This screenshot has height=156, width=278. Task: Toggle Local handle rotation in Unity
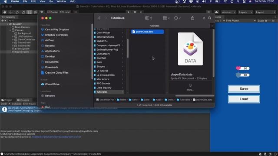pyautogui.click(x=65, y=12)
